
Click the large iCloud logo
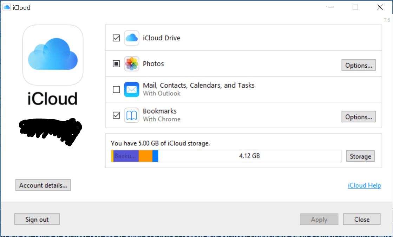53,55
